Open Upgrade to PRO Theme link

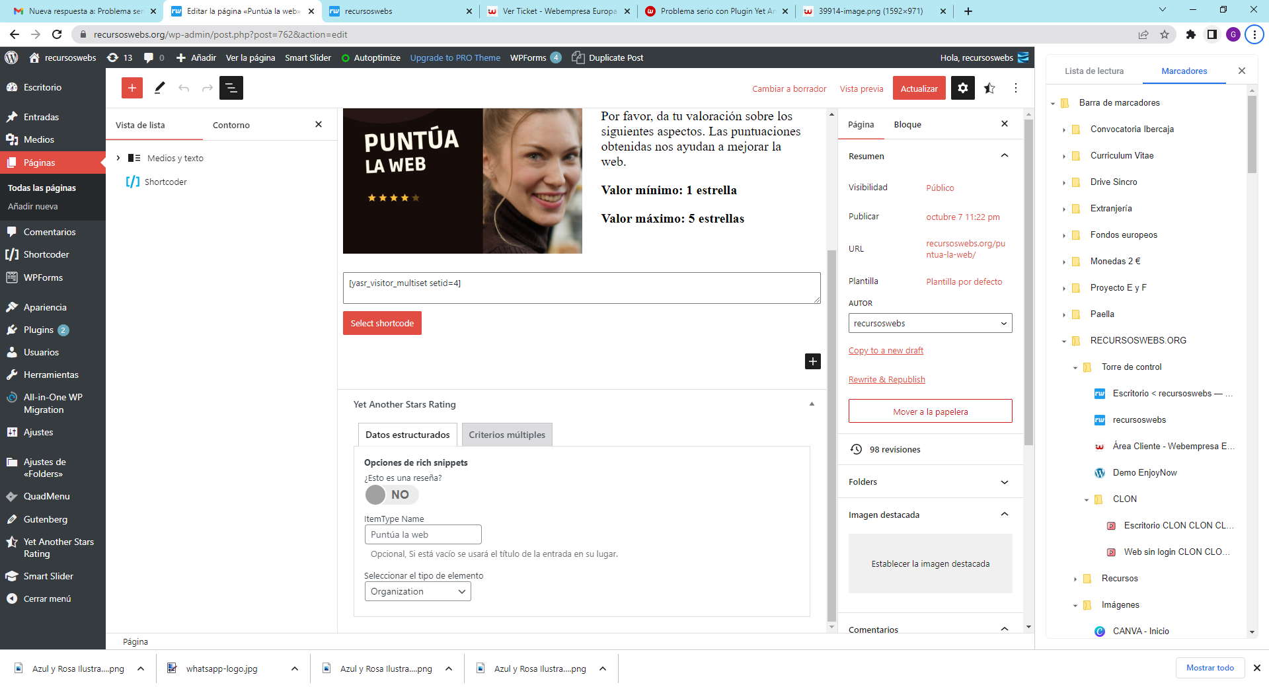tap(455, 57)
